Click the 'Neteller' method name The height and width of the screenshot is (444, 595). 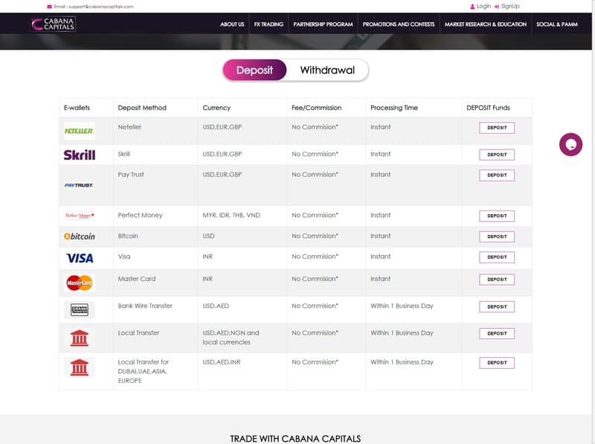[x=129, y=127]
